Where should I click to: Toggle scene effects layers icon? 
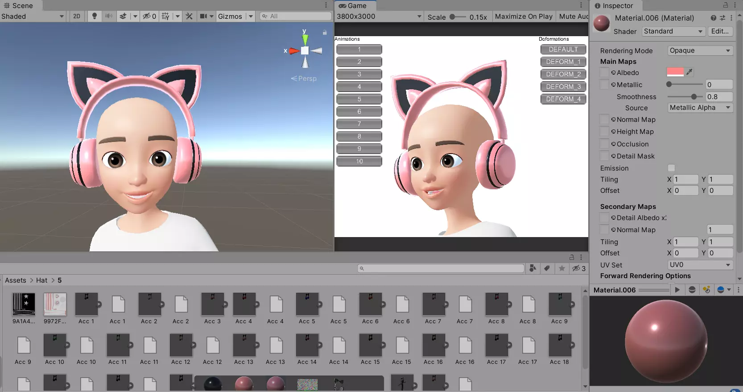point(123,16)
